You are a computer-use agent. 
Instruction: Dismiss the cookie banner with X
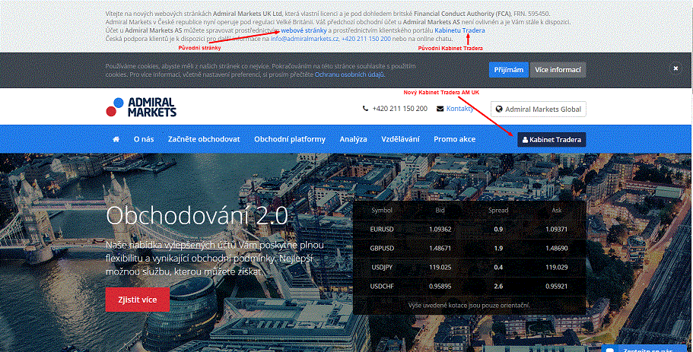pyautogui.click(x=676, y=68)
